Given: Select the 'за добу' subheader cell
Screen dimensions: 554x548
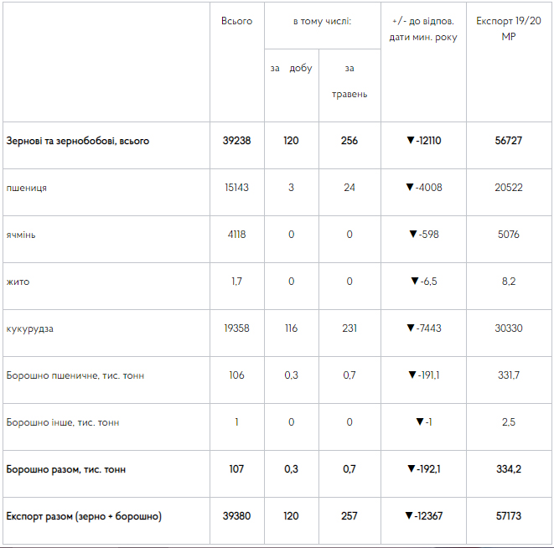Looking at the screenshot, I should (292, 68).
